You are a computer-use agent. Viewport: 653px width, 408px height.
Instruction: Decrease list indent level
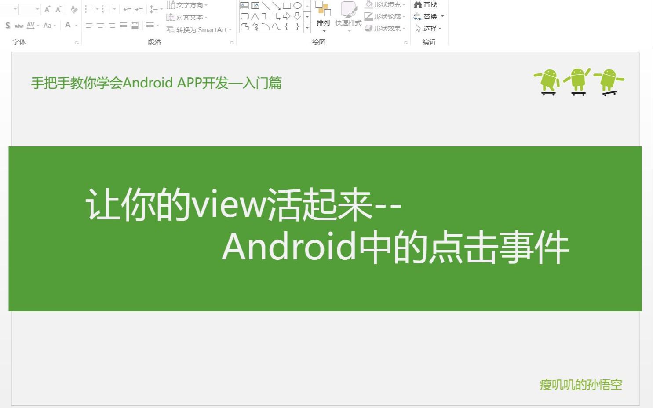[x=127, y=9]
